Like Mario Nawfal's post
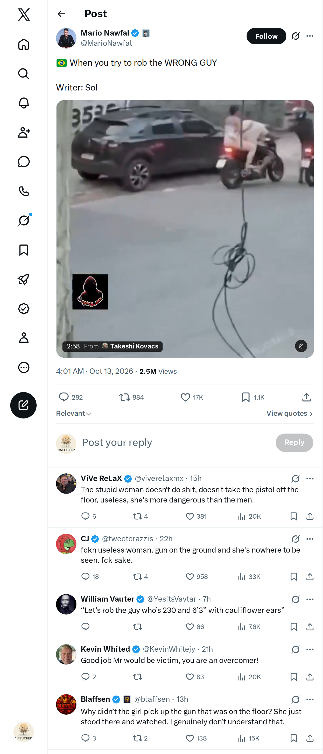 192,397
